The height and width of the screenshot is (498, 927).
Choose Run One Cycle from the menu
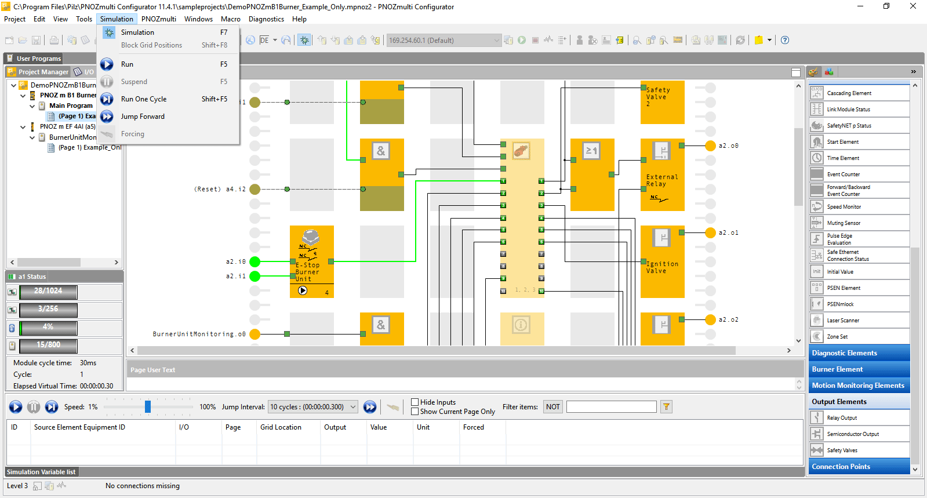[x=168, y=99]
